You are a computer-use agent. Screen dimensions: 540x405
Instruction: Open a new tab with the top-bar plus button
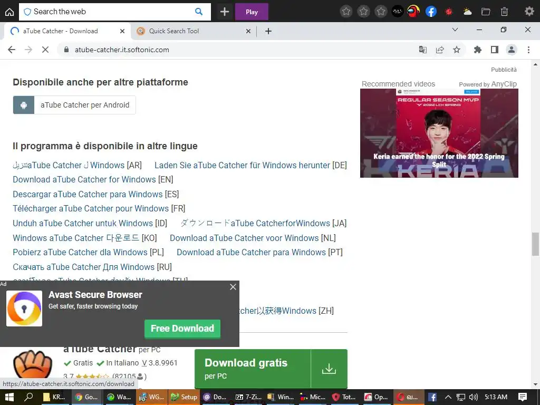point(225,12)
